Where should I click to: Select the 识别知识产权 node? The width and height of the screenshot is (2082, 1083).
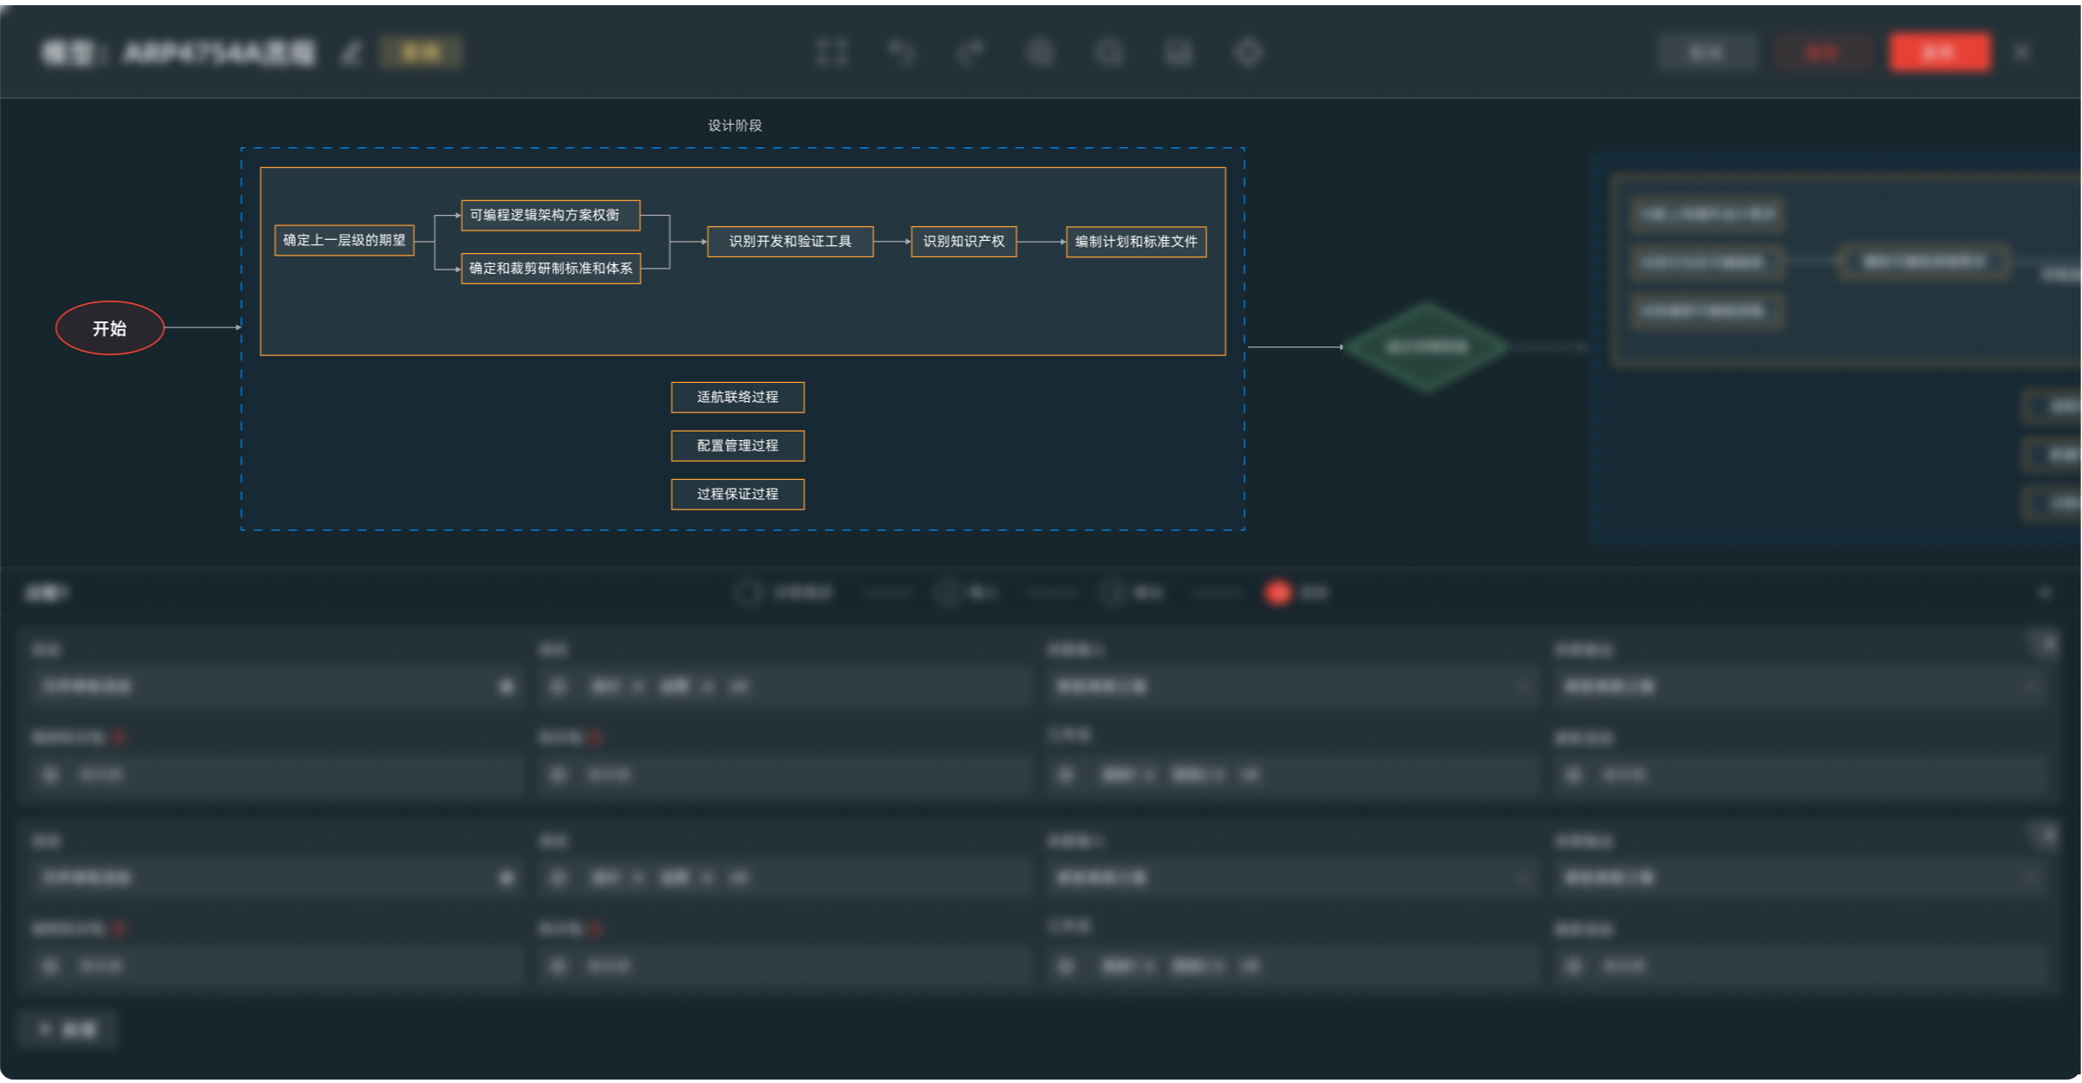(963, 242)
